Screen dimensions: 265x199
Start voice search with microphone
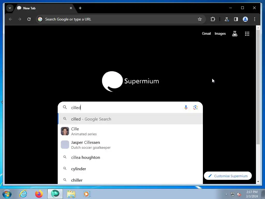point(186,107)
